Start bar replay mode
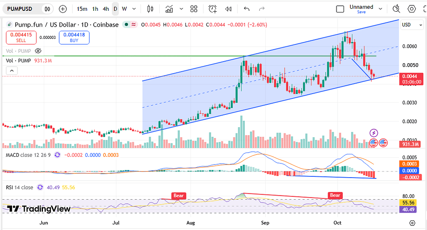Viewport: 427px width, 230px height. click(x=228, y=9)
